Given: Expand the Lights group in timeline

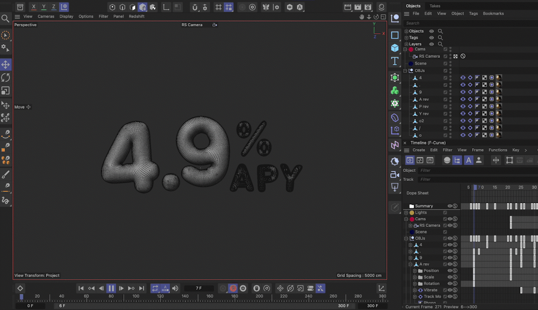Looking at the screenshot, I should (406, 212).
